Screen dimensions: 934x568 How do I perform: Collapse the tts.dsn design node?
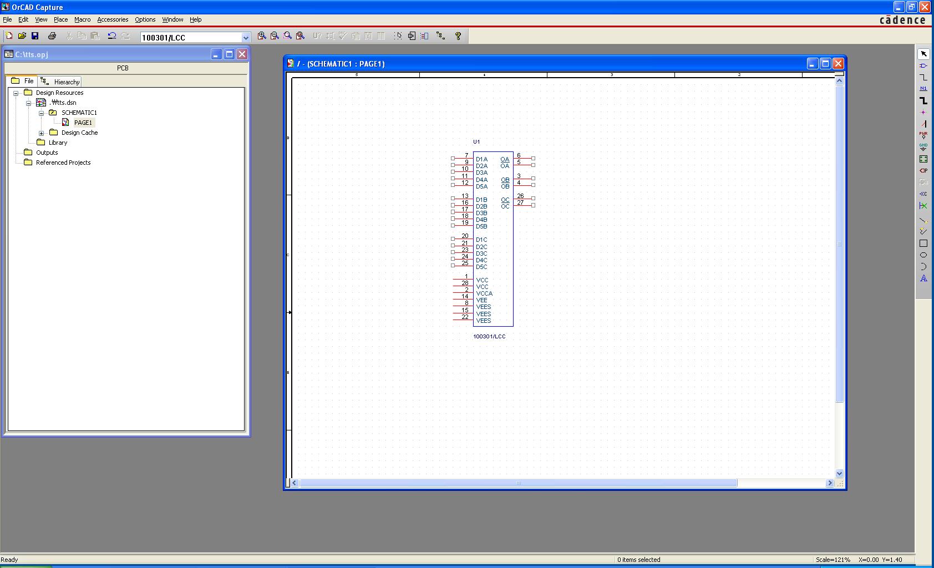click(x=29, y=103)
